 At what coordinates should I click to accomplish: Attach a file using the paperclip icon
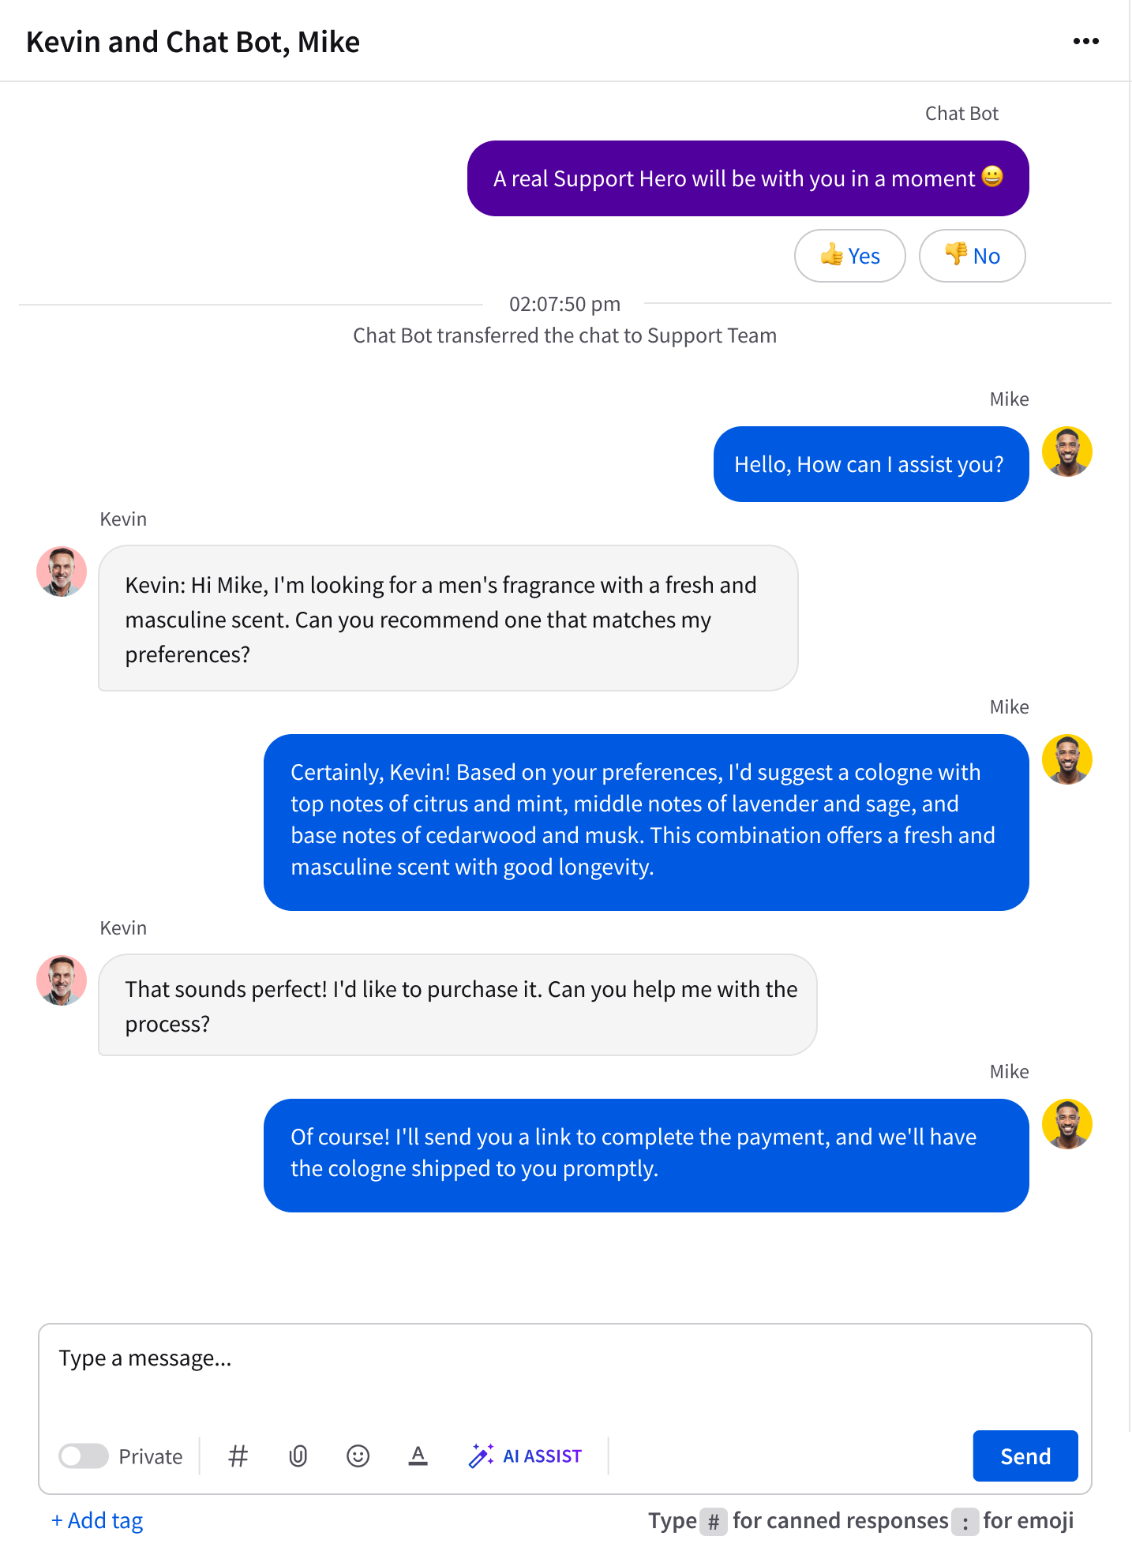coord(298,1456)
